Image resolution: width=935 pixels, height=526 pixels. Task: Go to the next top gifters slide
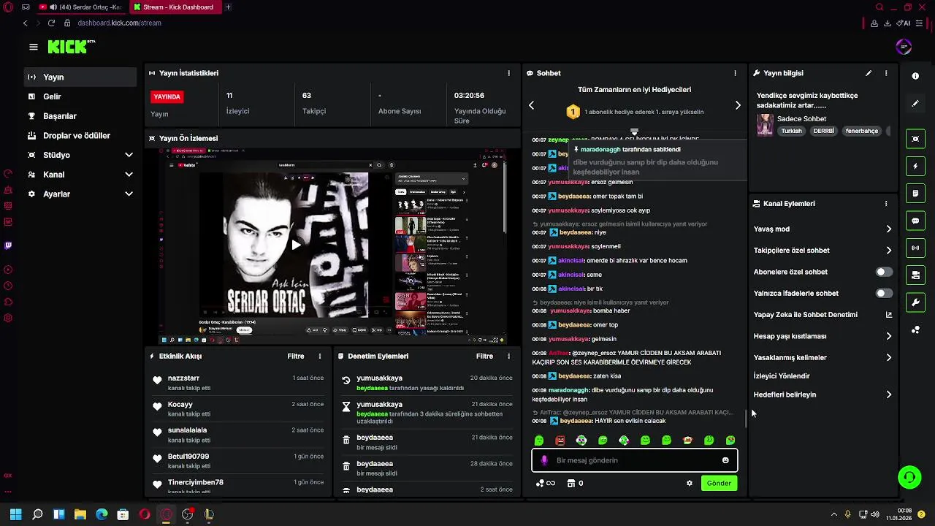point(738,105)
